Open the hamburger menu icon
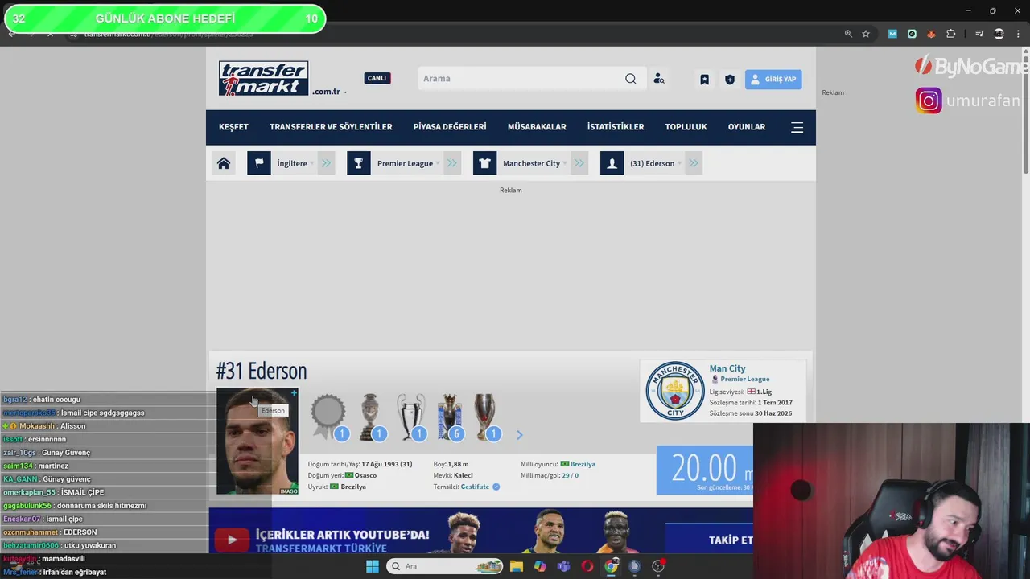This screenshot has height=579, width=1030. coord(797,127)
